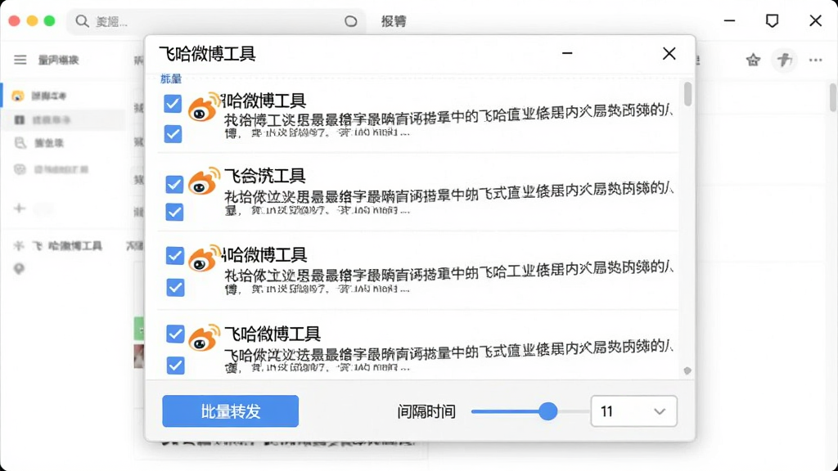Toggle the lower checkbox of the third list row
The width and height of the screenshot is (838, 471).
coord(175,287)
